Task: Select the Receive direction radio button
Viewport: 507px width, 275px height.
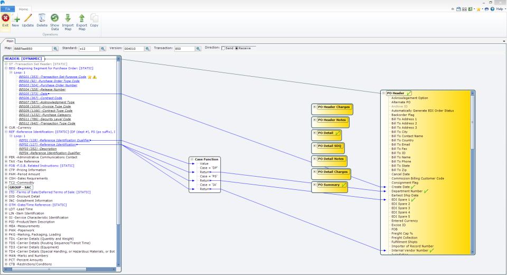Action: (237, 48)
